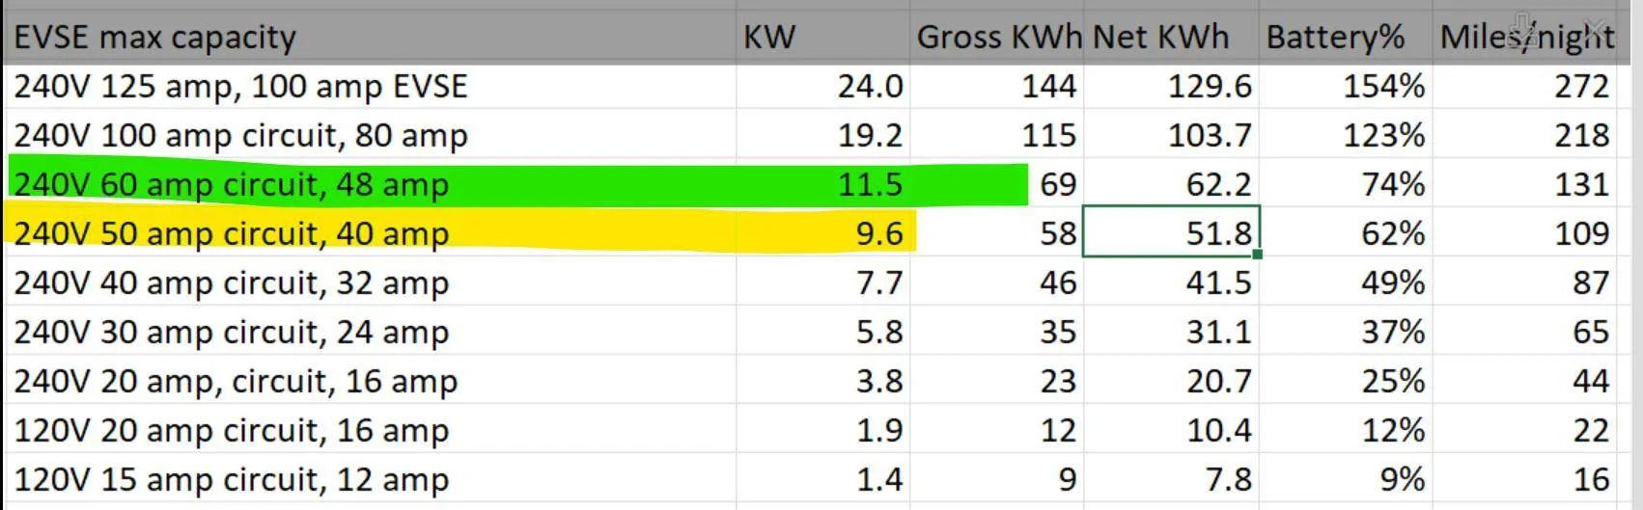Select the yellow-highlighted KW value 9.6
Viewport: 1643px width, 510px height.
(879, 234)
